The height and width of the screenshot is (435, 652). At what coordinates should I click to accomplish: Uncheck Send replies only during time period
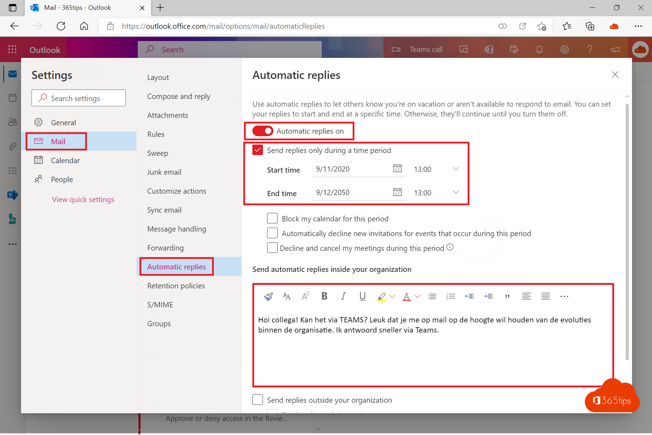pyautogui.click(x=258, y=150)
